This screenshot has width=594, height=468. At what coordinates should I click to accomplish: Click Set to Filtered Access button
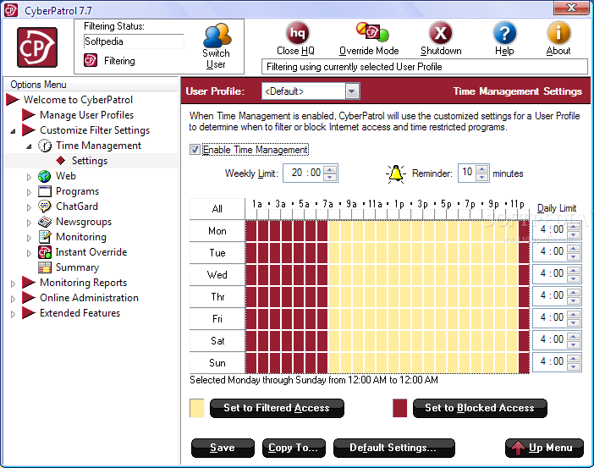(277, 408)
